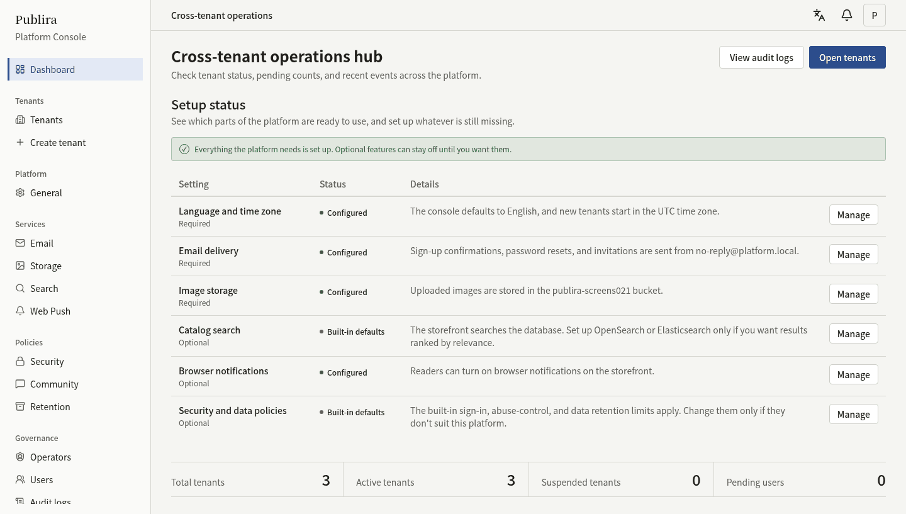Manage Security and data policies setting
Viewport: 906px width, 514px height.
853,414
